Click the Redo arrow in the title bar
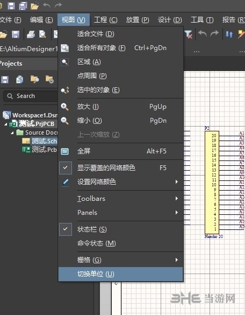The height and width of the screenshot is (315, 245). click(x=58, y=5)
